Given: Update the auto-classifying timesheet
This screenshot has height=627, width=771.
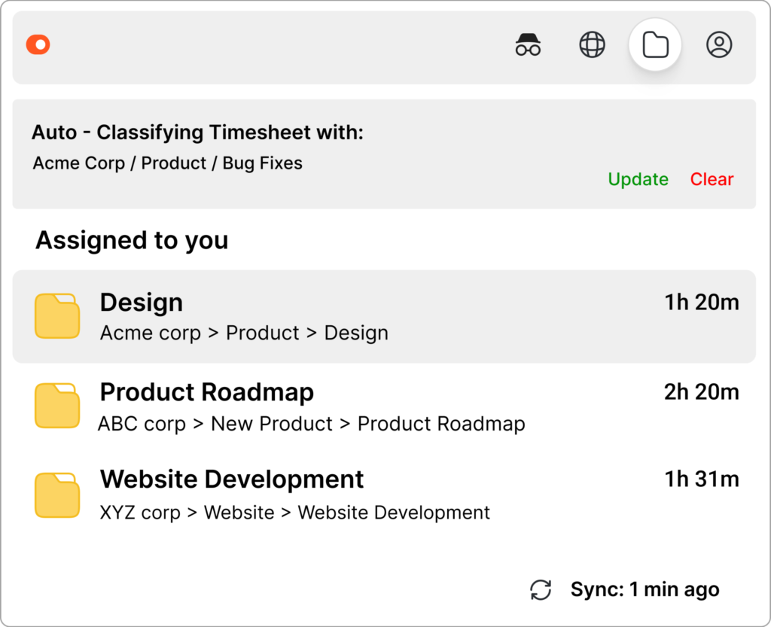Looking at the screenshot, I should point(638,179).
